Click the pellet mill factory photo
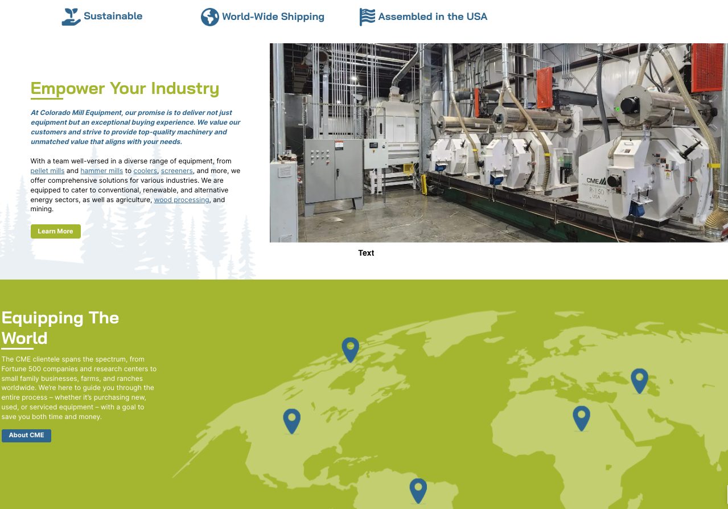Viewport: 728px width, 509px height. click(498, 142)
